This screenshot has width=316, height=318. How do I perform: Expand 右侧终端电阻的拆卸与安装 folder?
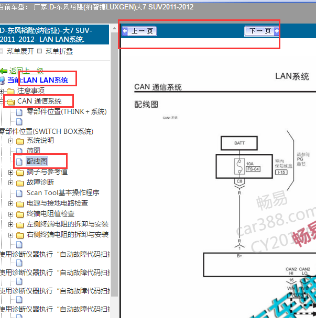[x=10, y=235]
